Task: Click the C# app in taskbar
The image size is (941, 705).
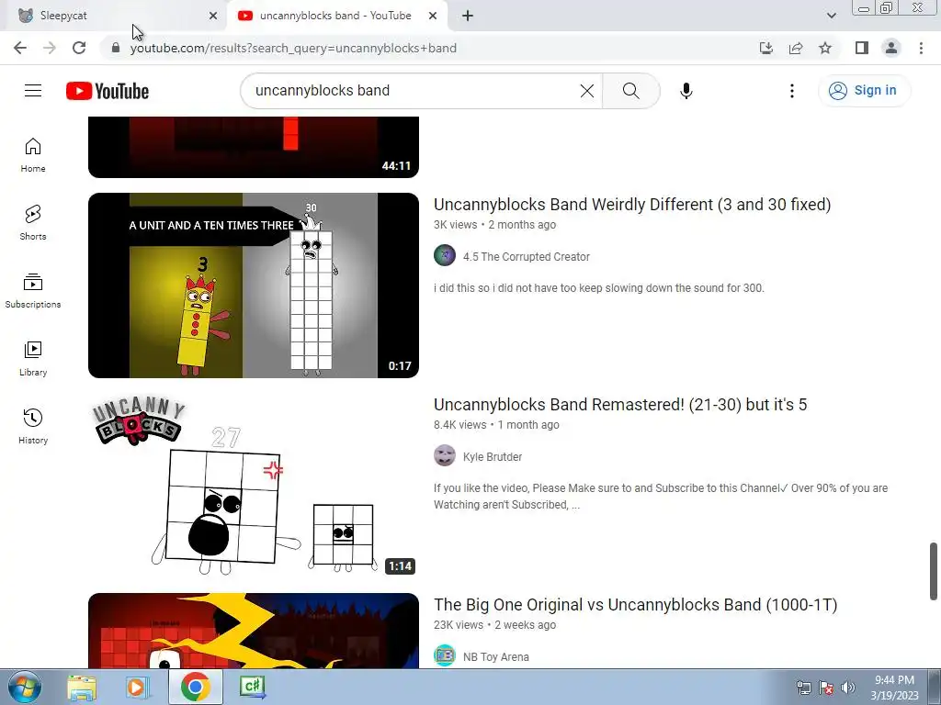Action: (252, 687)
